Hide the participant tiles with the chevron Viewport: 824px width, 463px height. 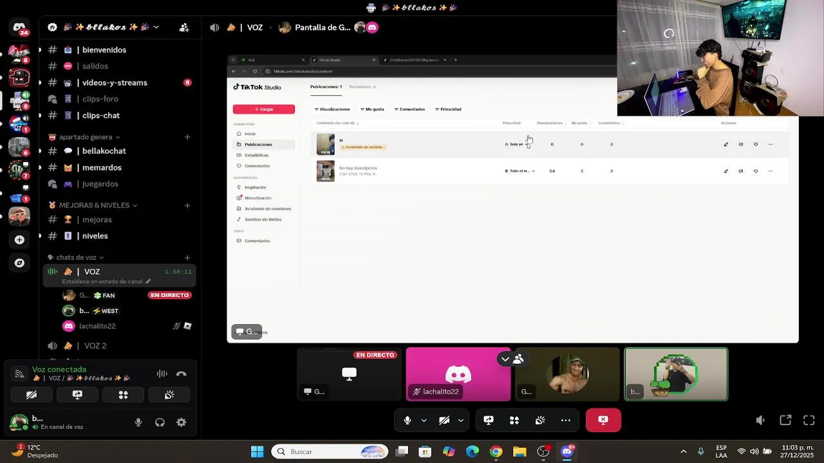(505, 359)
